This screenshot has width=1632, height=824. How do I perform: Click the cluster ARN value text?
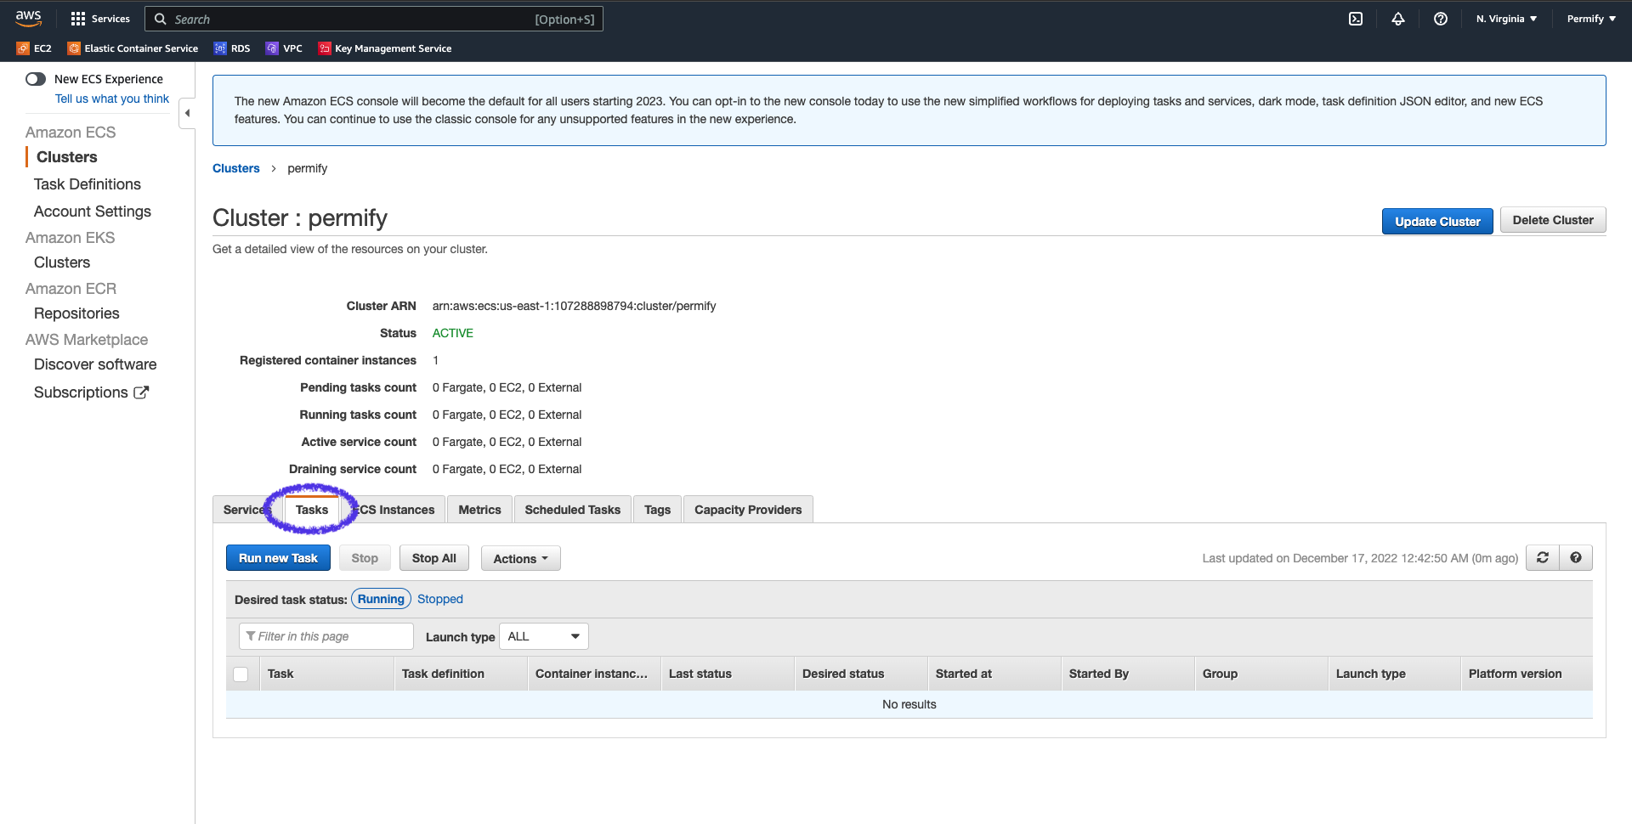[574, 306]
